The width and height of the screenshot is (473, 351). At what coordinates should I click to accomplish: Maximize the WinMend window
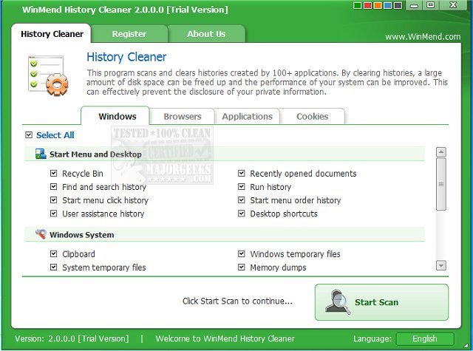(x=431, y=5)
